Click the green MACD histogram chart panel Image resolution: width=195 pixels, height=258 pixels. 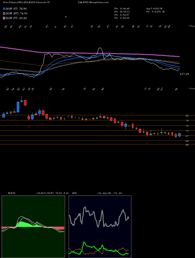33,227
